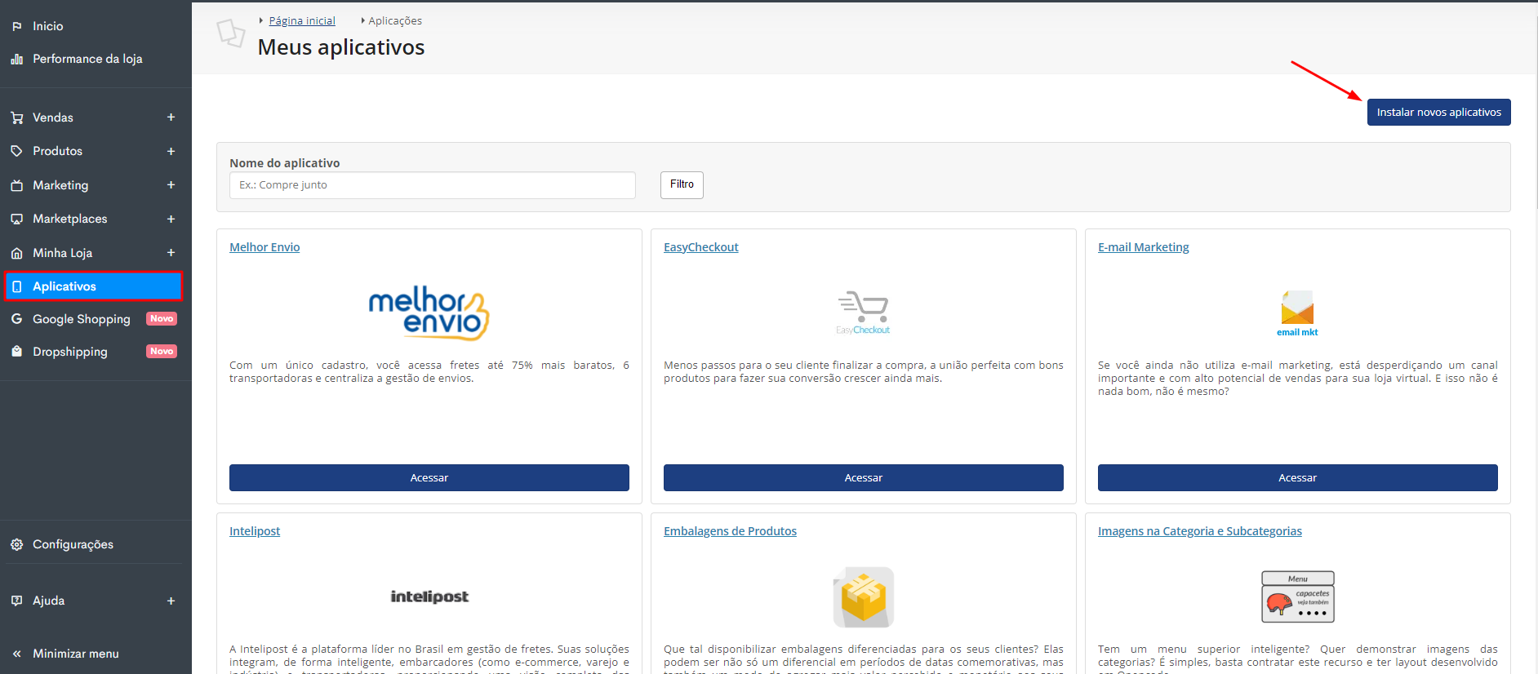Click the Aplicações breadcrumb text
The width and height of the screenshot is (1538, 674).
[x=395, y=21]
